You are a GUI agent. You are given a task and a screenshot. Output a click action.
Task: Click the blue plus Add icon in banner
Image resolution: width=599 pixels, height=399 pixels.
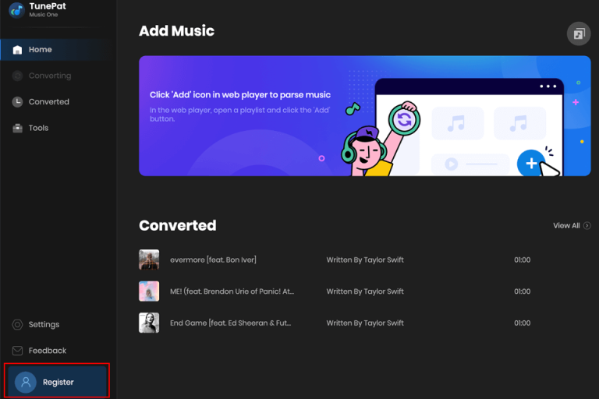[531, 164]
